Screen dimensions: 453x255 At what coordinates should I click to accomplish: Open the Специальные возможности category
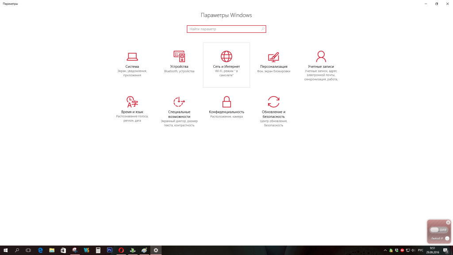point(179,110)
